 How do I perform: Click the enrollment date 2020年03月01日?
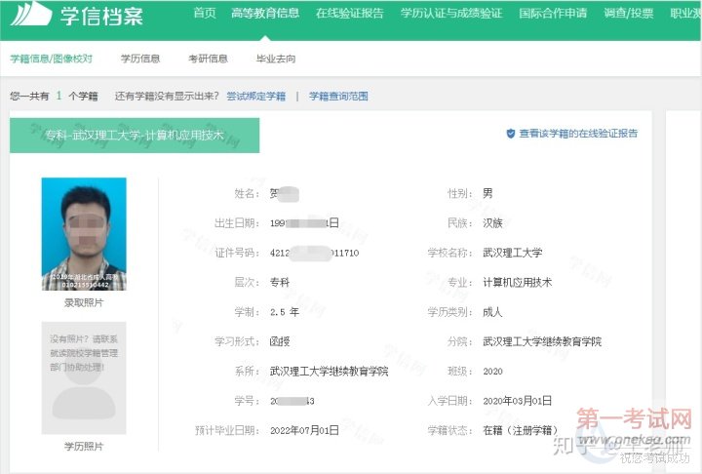coord(517,401)
